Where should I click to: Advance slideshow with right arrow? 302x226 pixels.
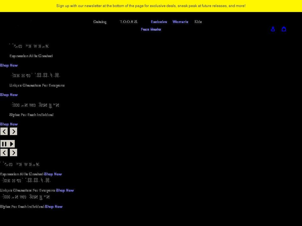point(14,131)
